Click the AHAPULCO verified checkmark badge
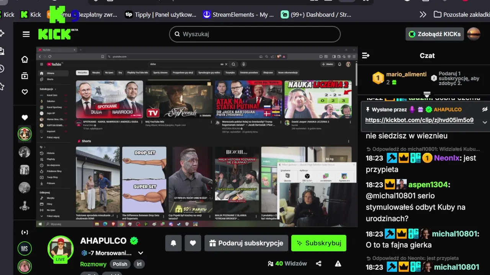The image size is (490, 275). point(134,241)
